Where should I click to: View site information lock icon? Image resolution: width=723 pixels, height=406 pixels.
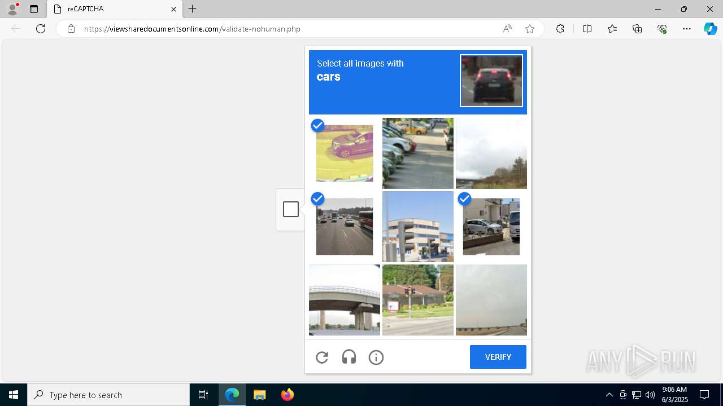pyautogui.click(x=71, y=29)
